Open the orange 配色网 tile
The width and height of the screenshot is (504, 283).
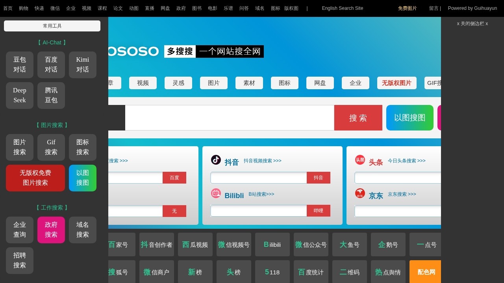click(x=425, y=272)
